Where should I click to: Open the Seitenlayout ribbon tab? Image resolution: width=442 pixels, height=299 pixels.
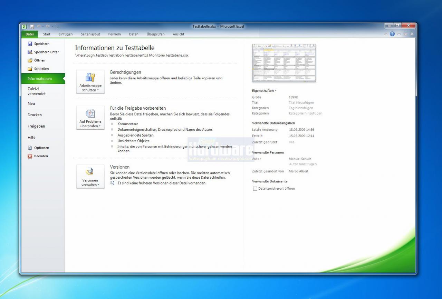click(90, 34)
